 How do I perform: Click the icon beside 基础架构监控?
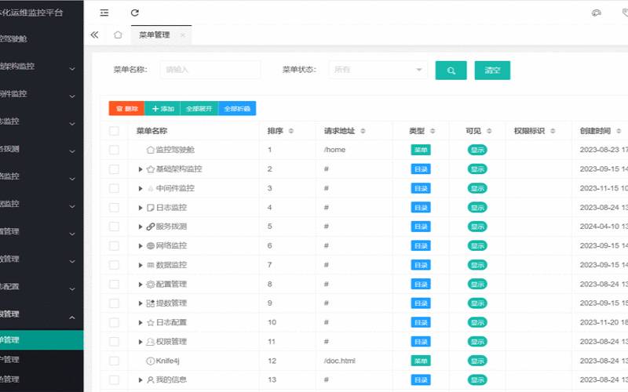(150, 169)
